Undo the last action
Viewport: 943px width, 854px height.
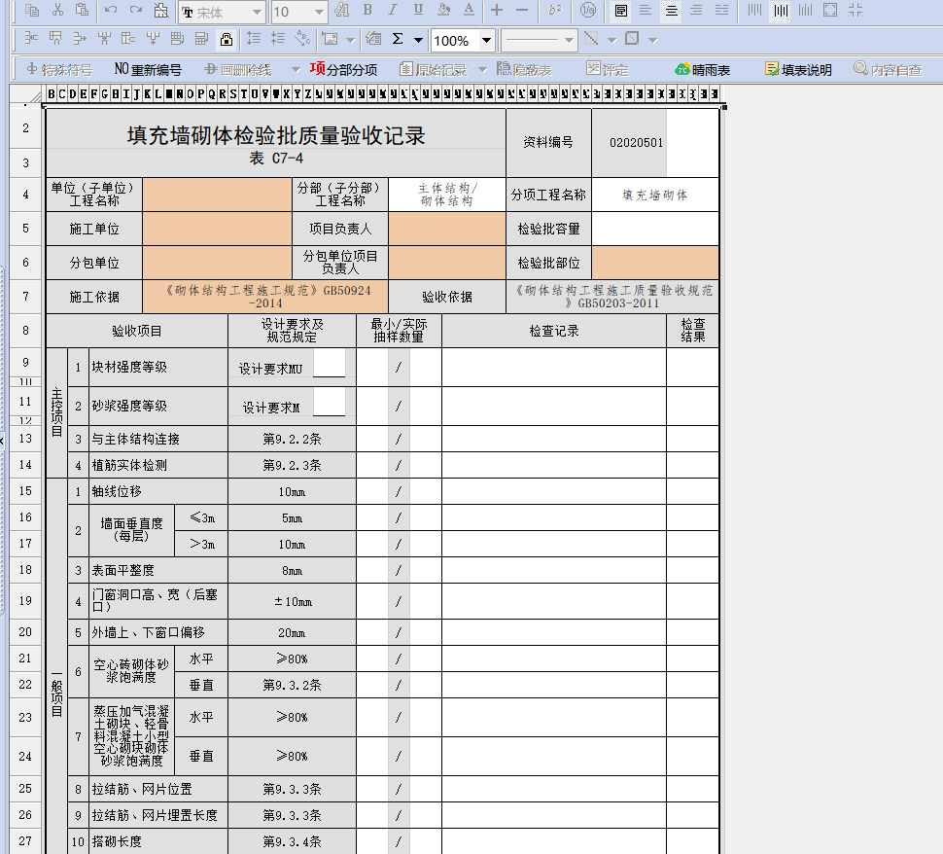pyautogui.click(x=111, y=11)
